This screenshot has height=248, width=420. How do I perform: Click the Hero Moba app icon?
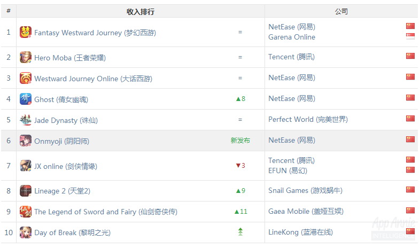26,57
